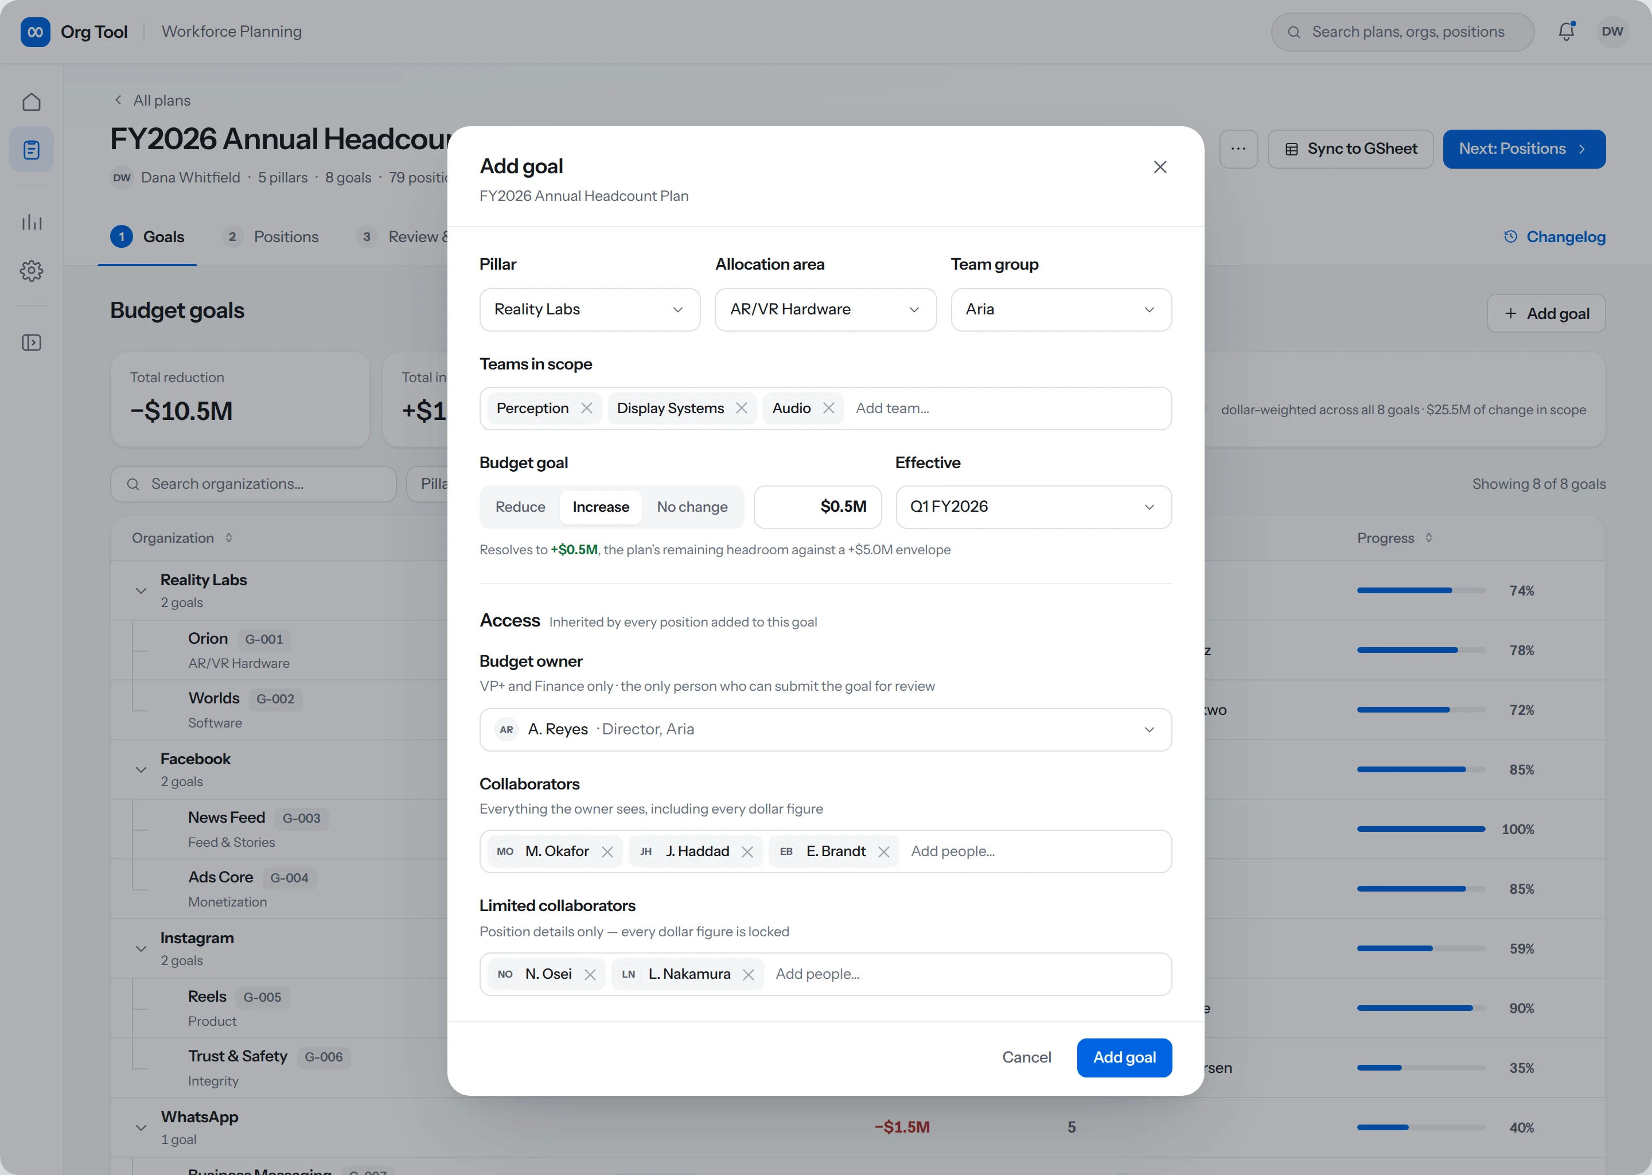1652x1175 pixels.
Task: Remove limited collaborator N. Osei
Action: 590,975
